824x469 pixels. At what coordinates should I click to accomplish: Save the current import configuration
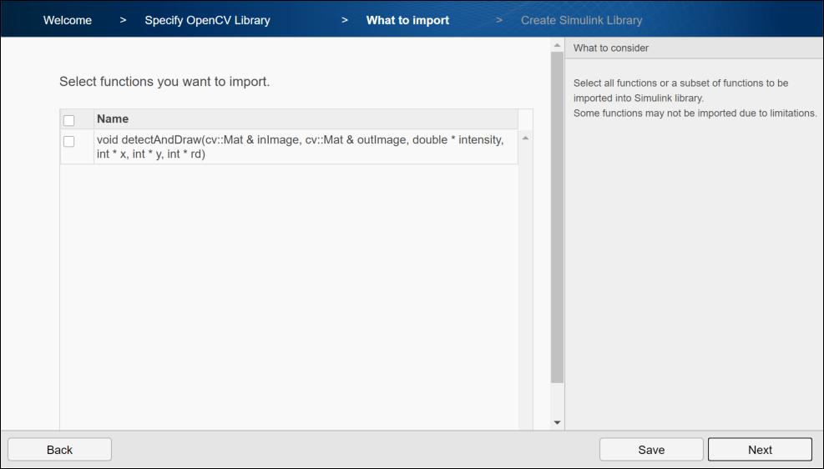point(651,450)
